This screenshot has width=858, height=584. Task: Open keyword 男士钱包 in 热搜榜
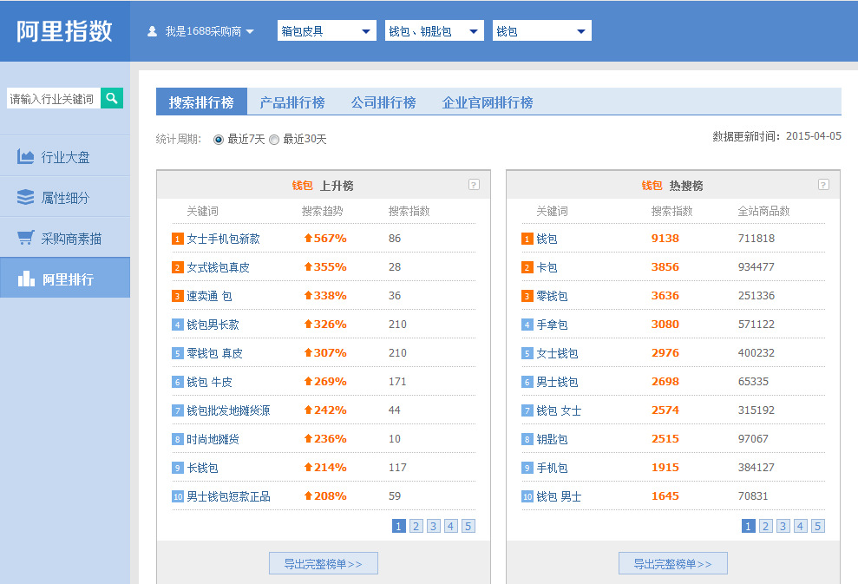click(x=557, y=382)
